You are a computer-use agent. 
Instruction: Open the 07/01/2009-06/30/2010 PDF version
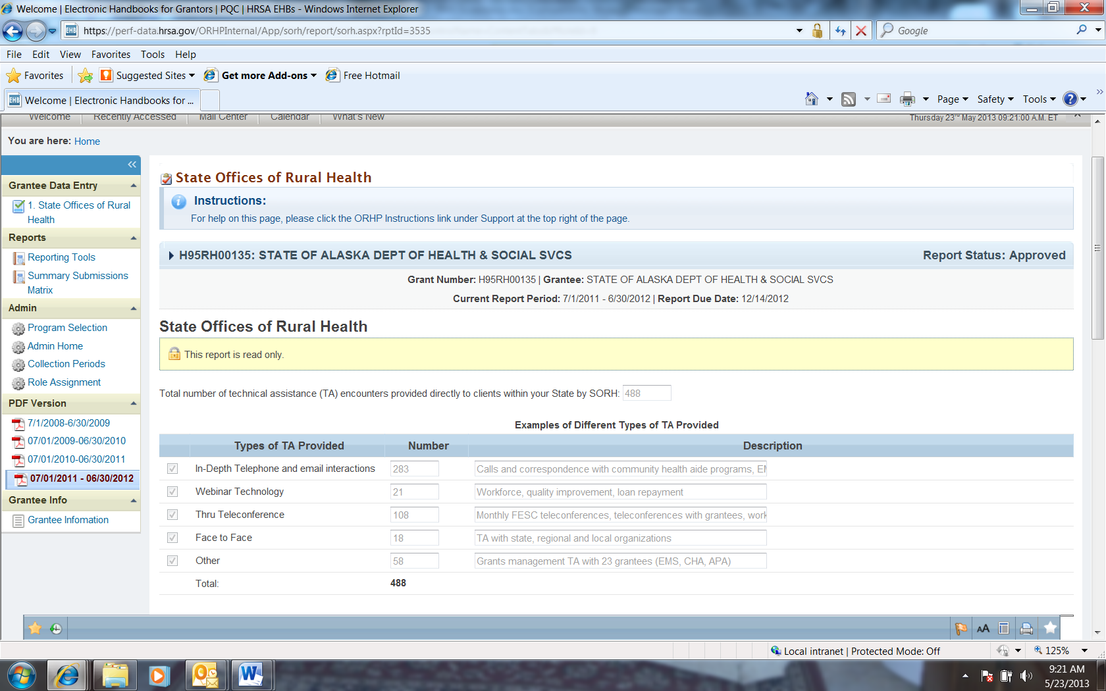point(76,441)
